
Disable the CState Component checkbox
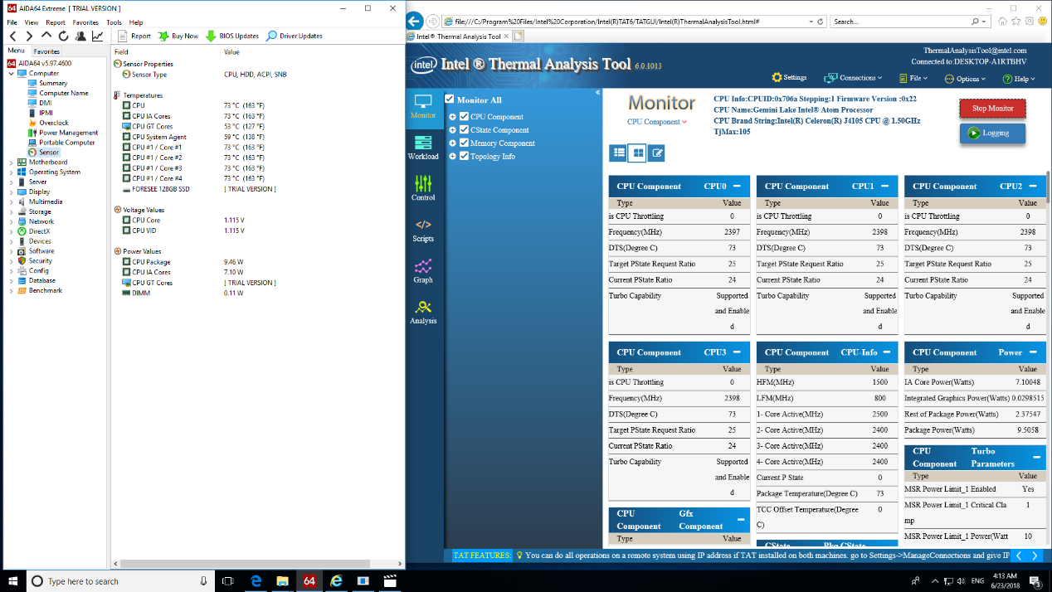(465, 129)
